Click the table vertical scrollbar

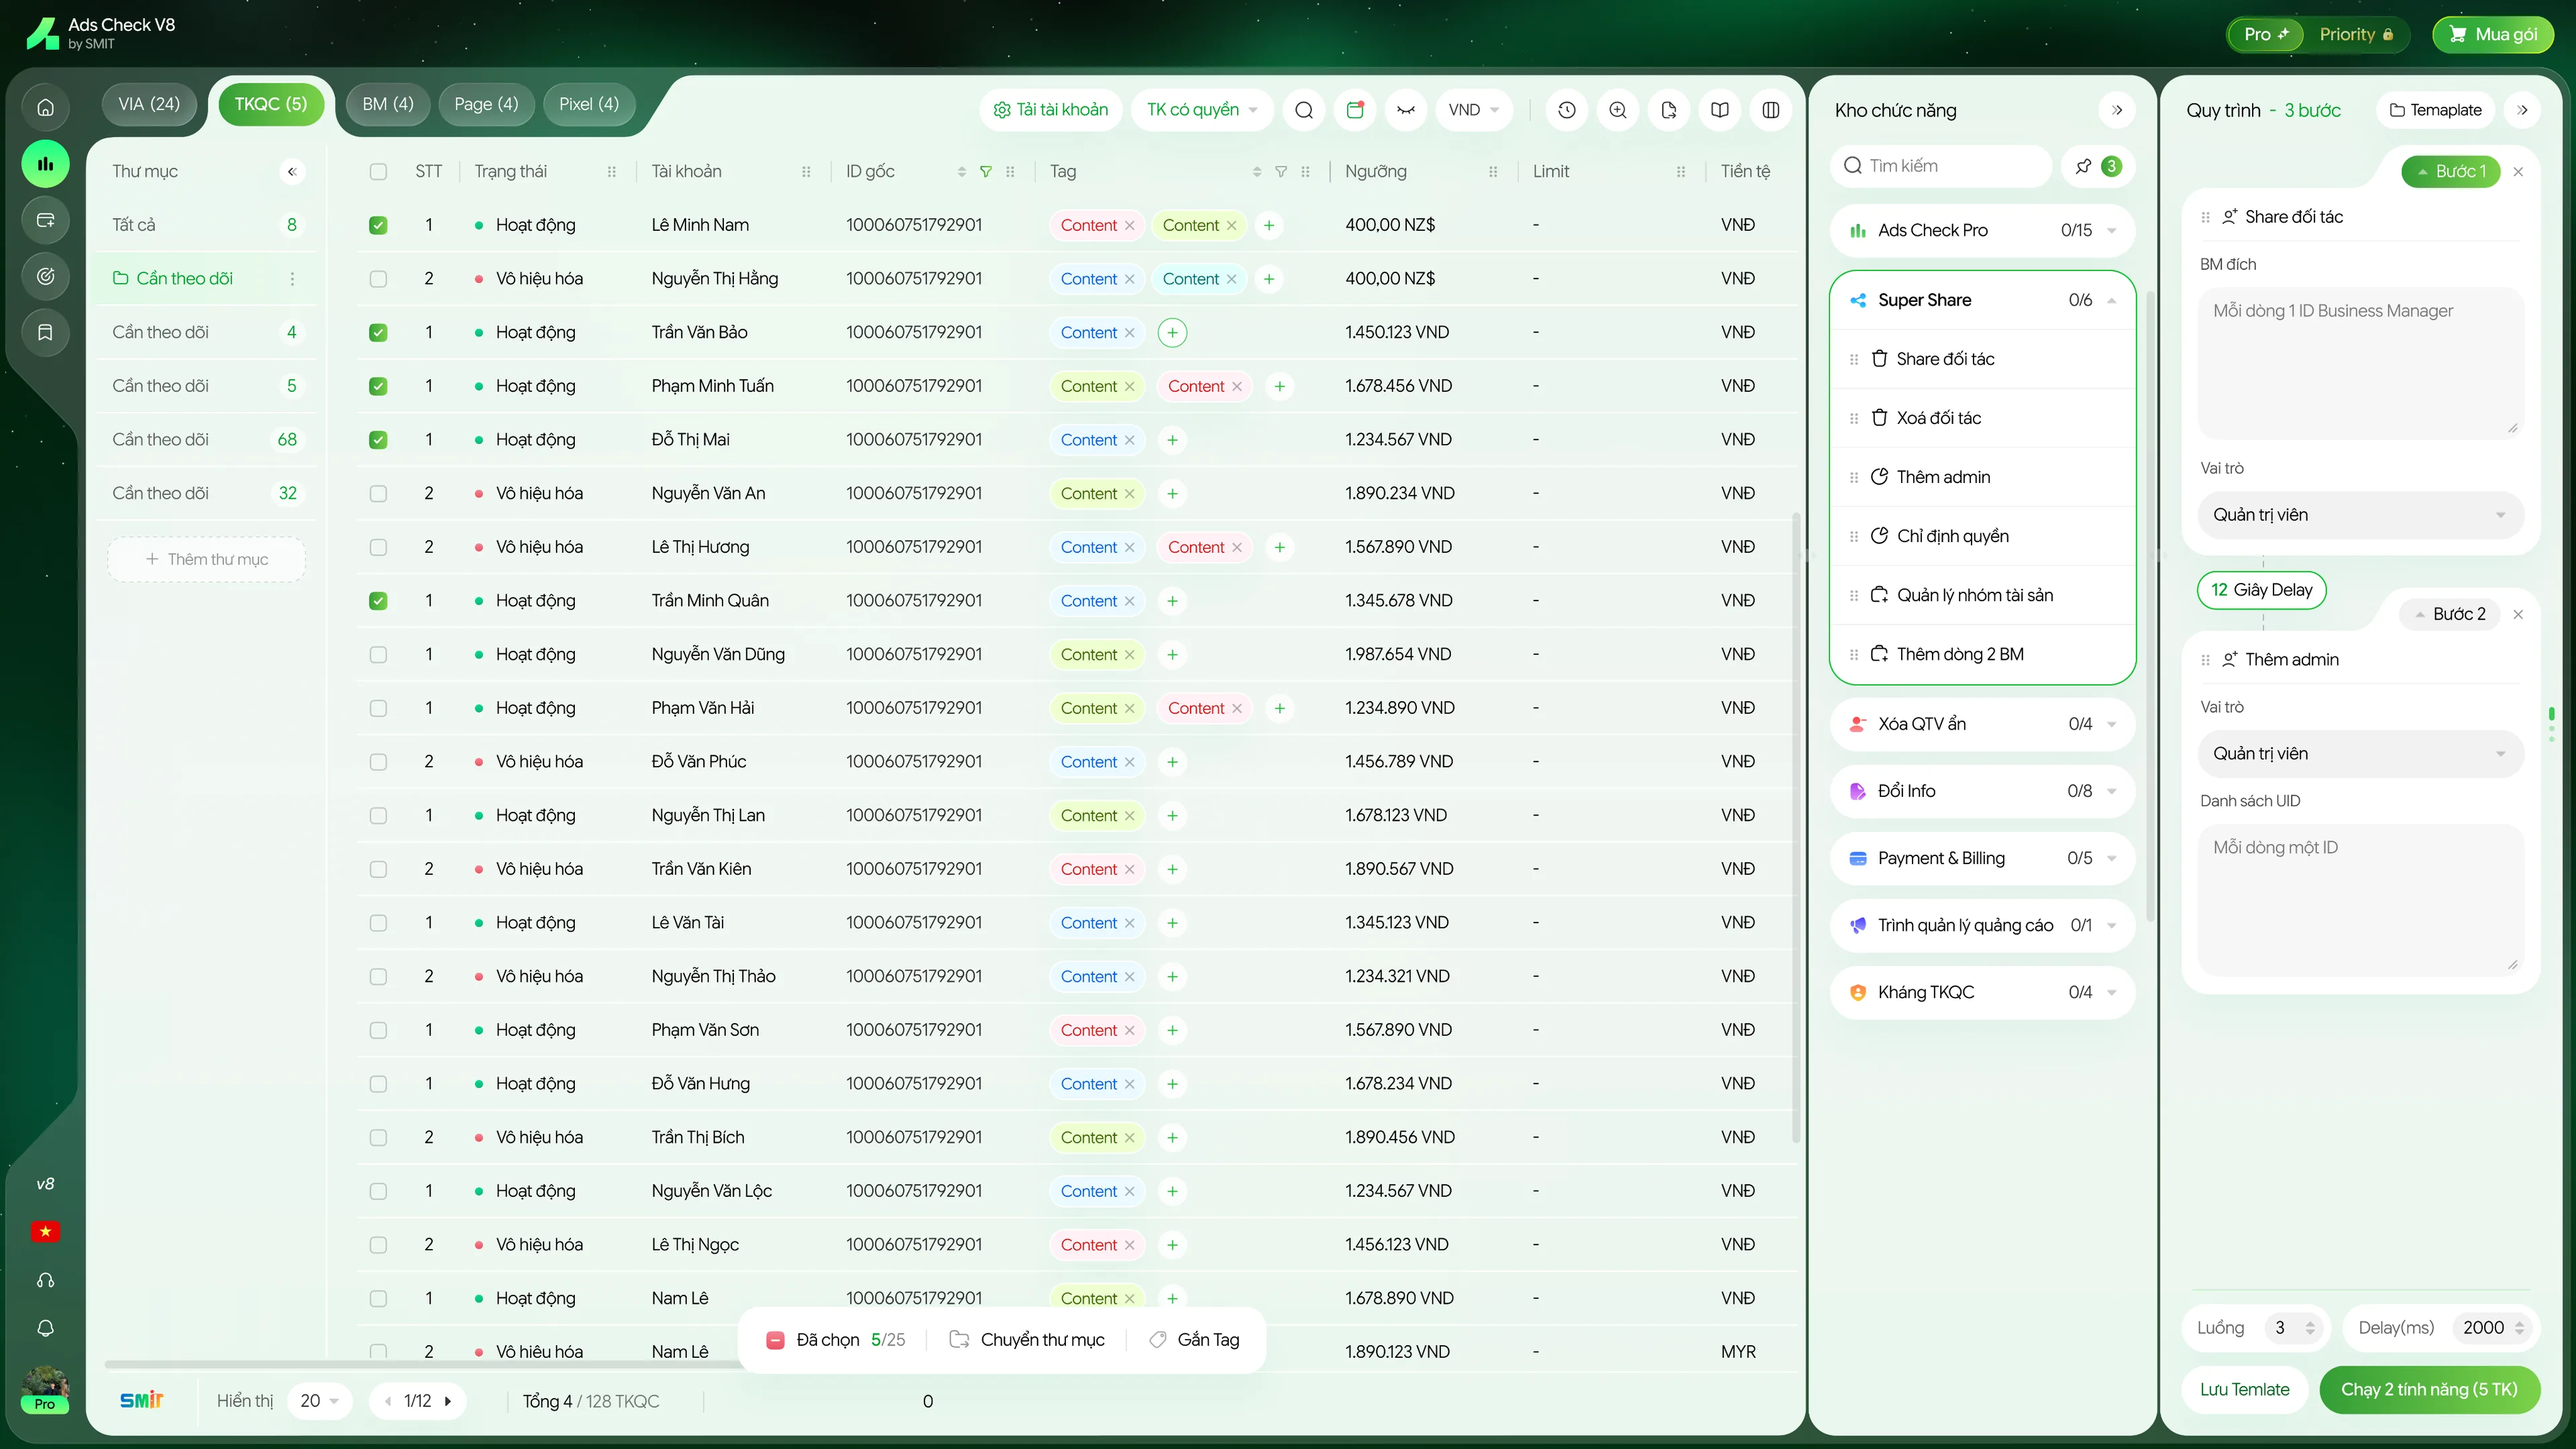[1796, 827]
